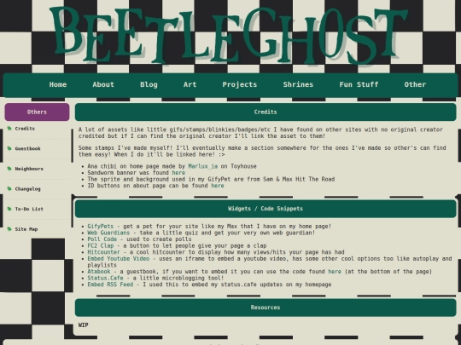Click the green bullet icon beside To-Do List
Screen dimensions: 461x345
coord(9,209)
